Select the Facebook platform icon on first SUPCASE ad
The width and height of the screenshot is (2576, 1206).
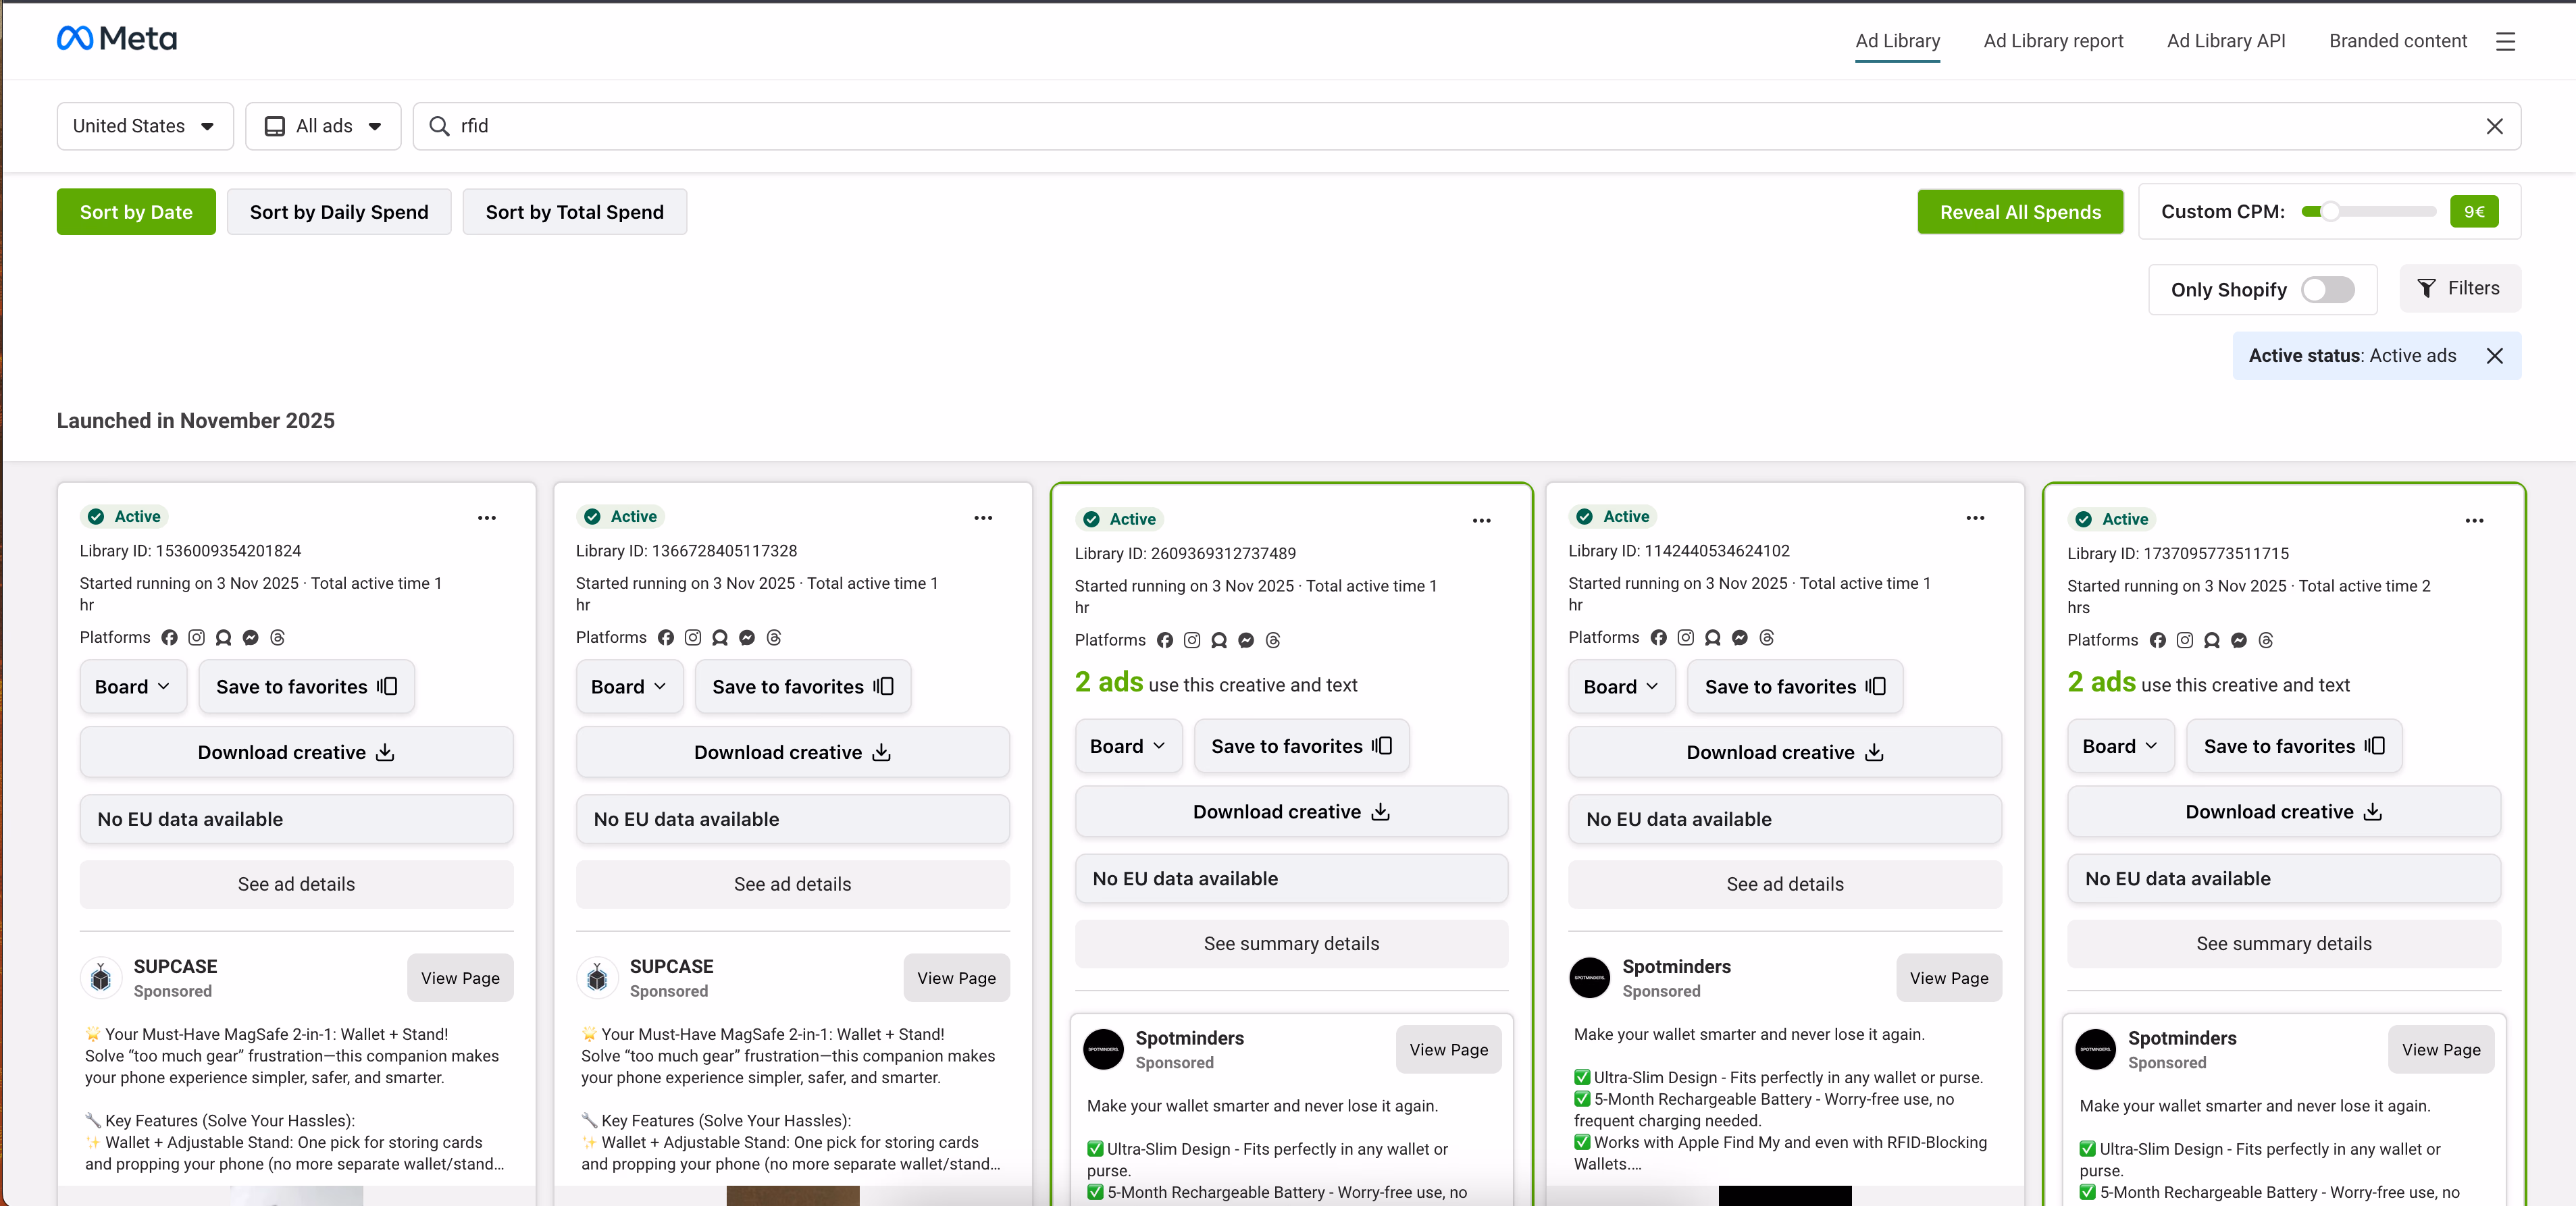pyautogui.click(x=169, y=637)
